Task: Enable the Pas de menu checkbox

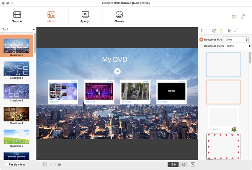Action: pyautogui.click(x=6, y=164)
